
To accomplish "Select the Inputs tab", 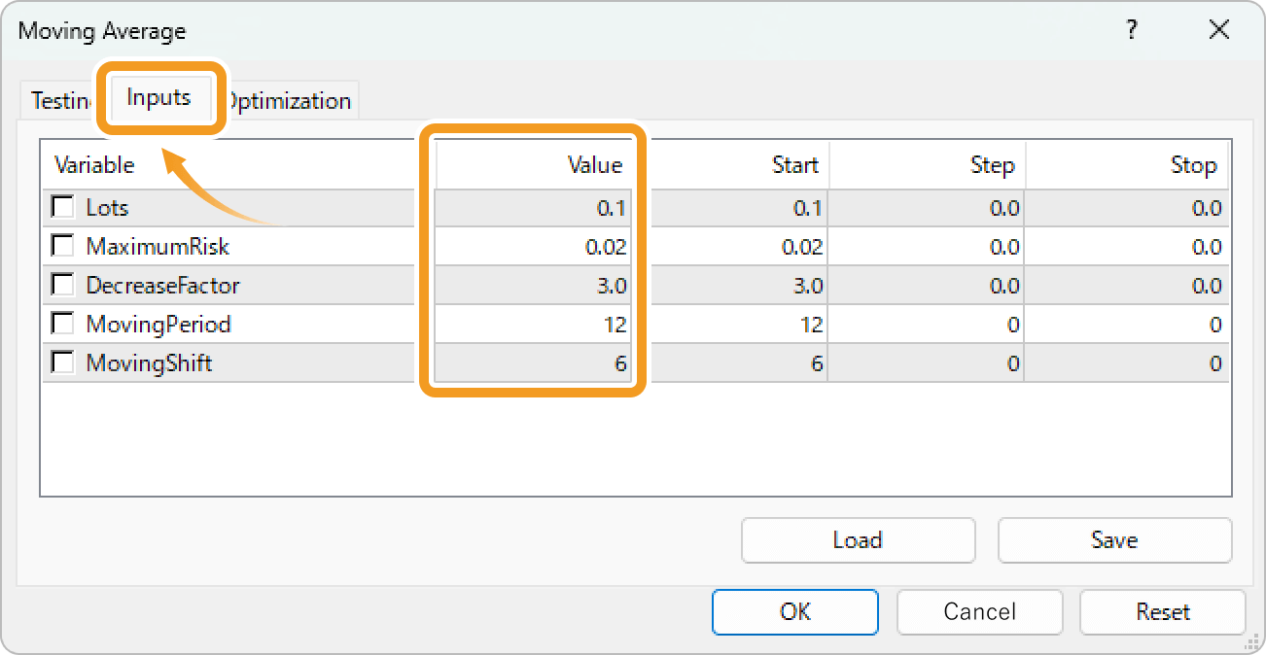I will [x=158, y=98].
